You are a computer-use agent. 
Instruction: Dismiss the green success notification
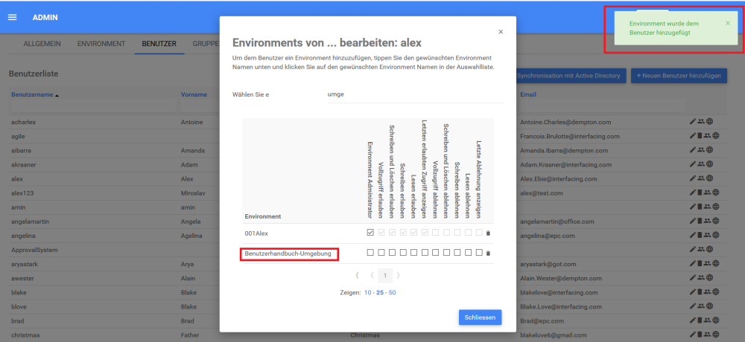coord(728,23)
